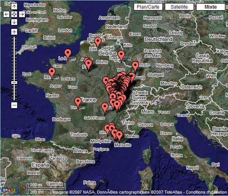The width and height of the screenshot is (228, 196).
Task: Select the marker near Mannheim
Action: (x=135, y=66)
